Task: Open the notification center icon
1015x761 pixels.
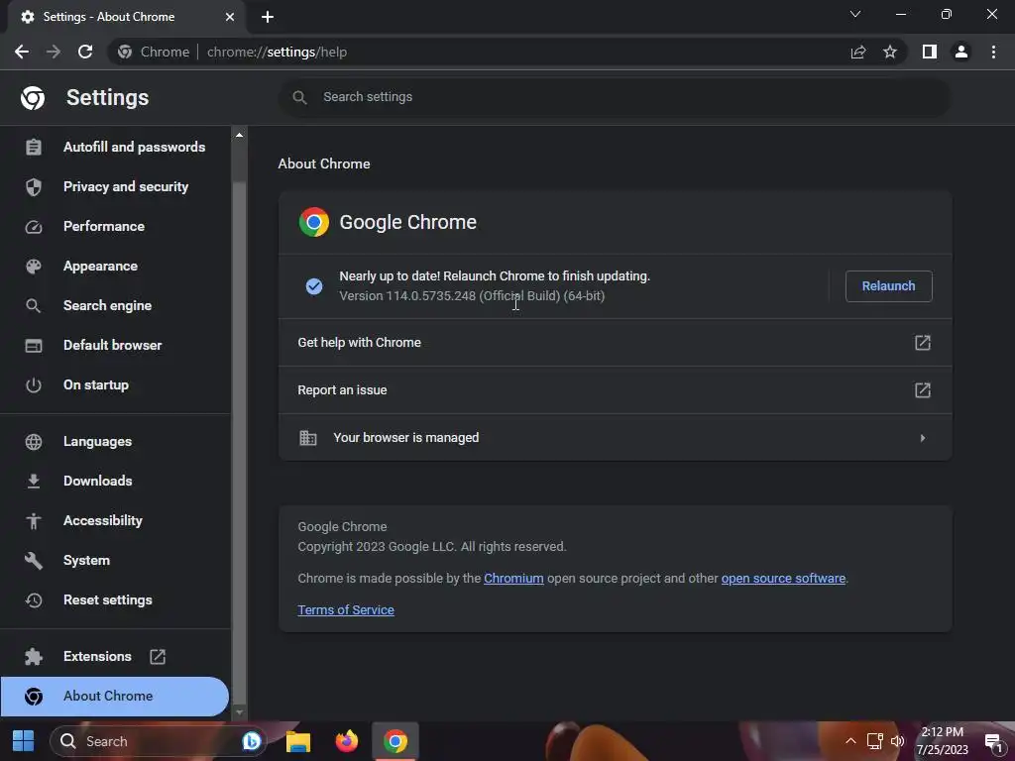Action: (993, 742)
